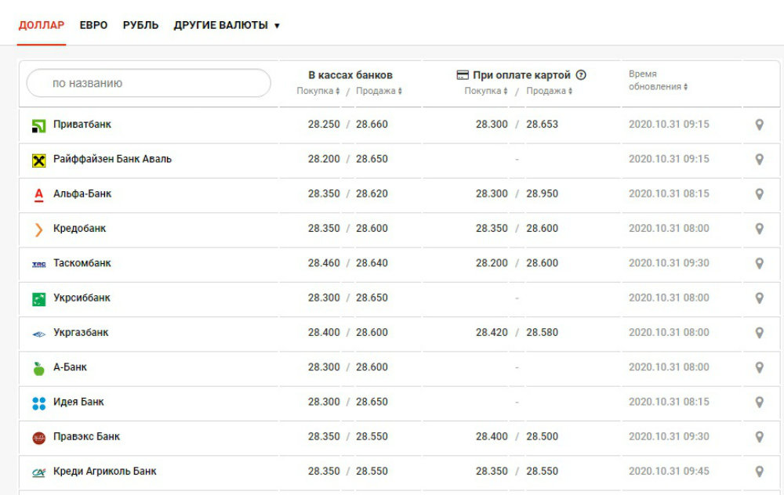This screenshot has height=495, width=784.
Task: Open the Укргазбанк bank link
Action: 81,333
